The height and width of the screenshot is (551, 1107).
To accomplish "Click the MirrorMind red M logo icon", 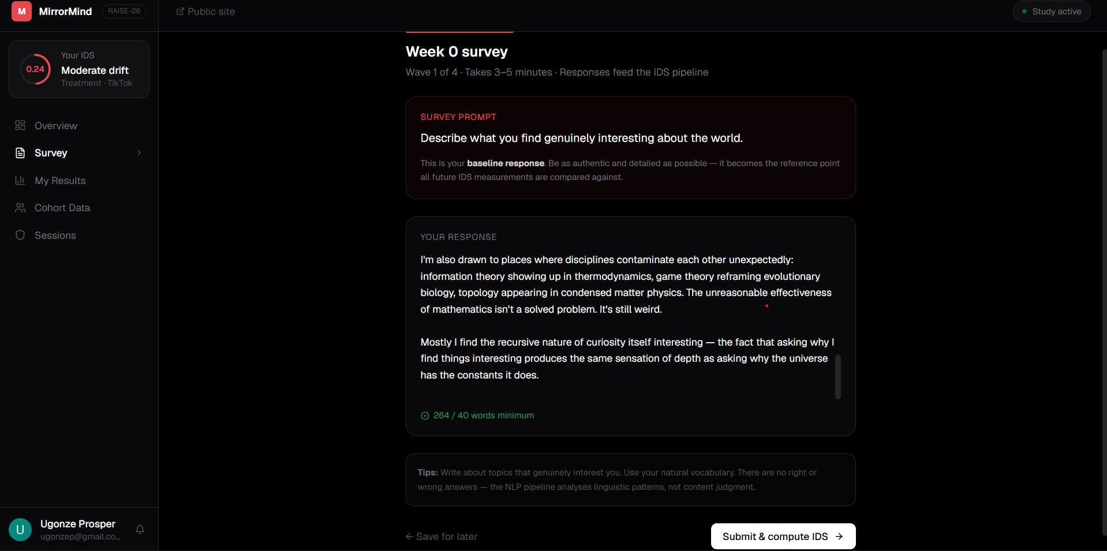I will (21, 12).
